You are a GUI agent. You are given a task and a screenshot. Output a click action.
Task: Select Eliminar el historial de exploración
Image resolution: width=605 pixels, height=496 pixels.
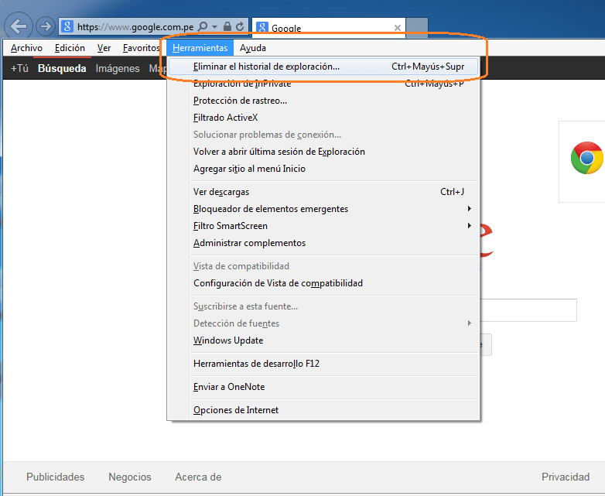coord(266,67)
